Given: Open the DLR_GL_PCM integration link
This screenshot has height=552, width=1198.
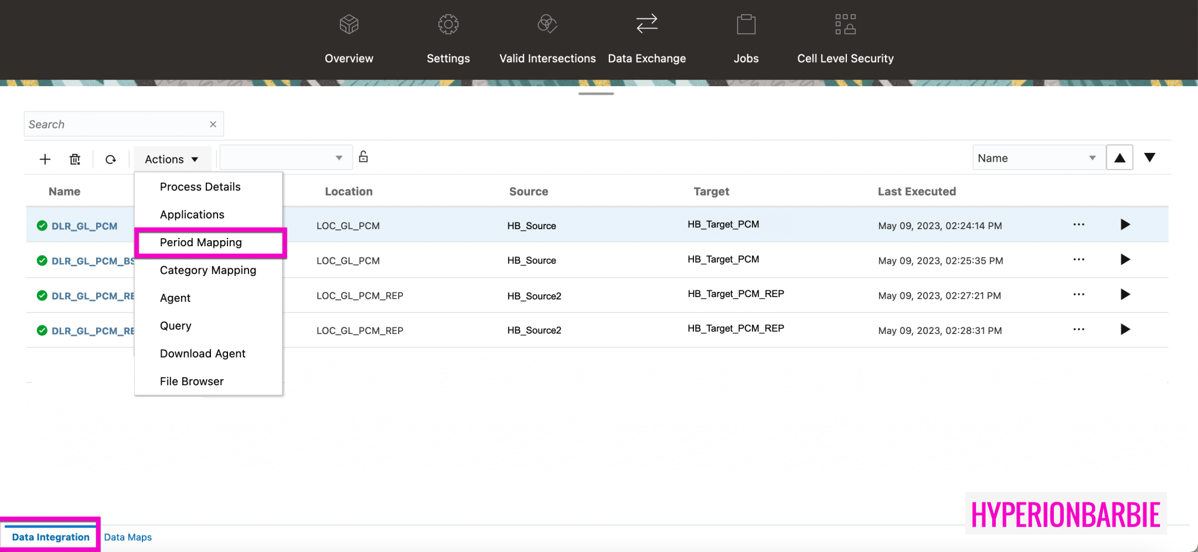Looking at the screenshot, I should (84, 225).
